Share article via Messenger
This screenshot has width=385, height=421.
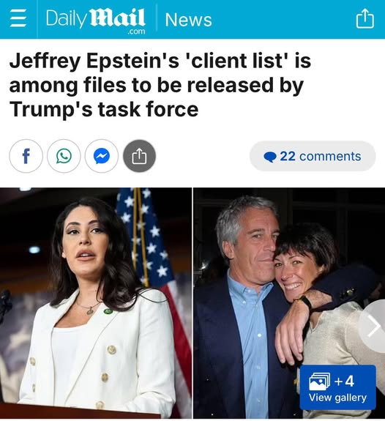point(102,156)
